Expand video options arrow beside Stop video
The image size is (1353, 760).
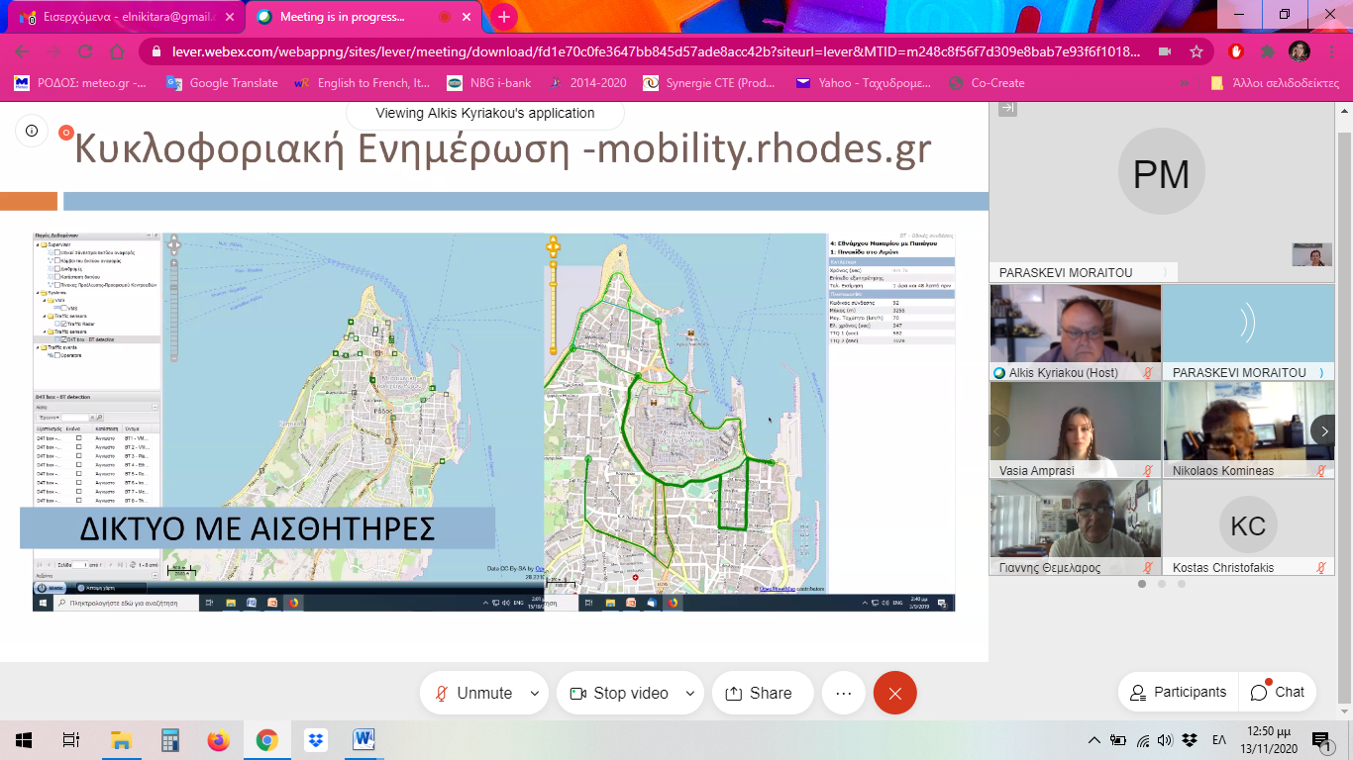tap(690, 693)
